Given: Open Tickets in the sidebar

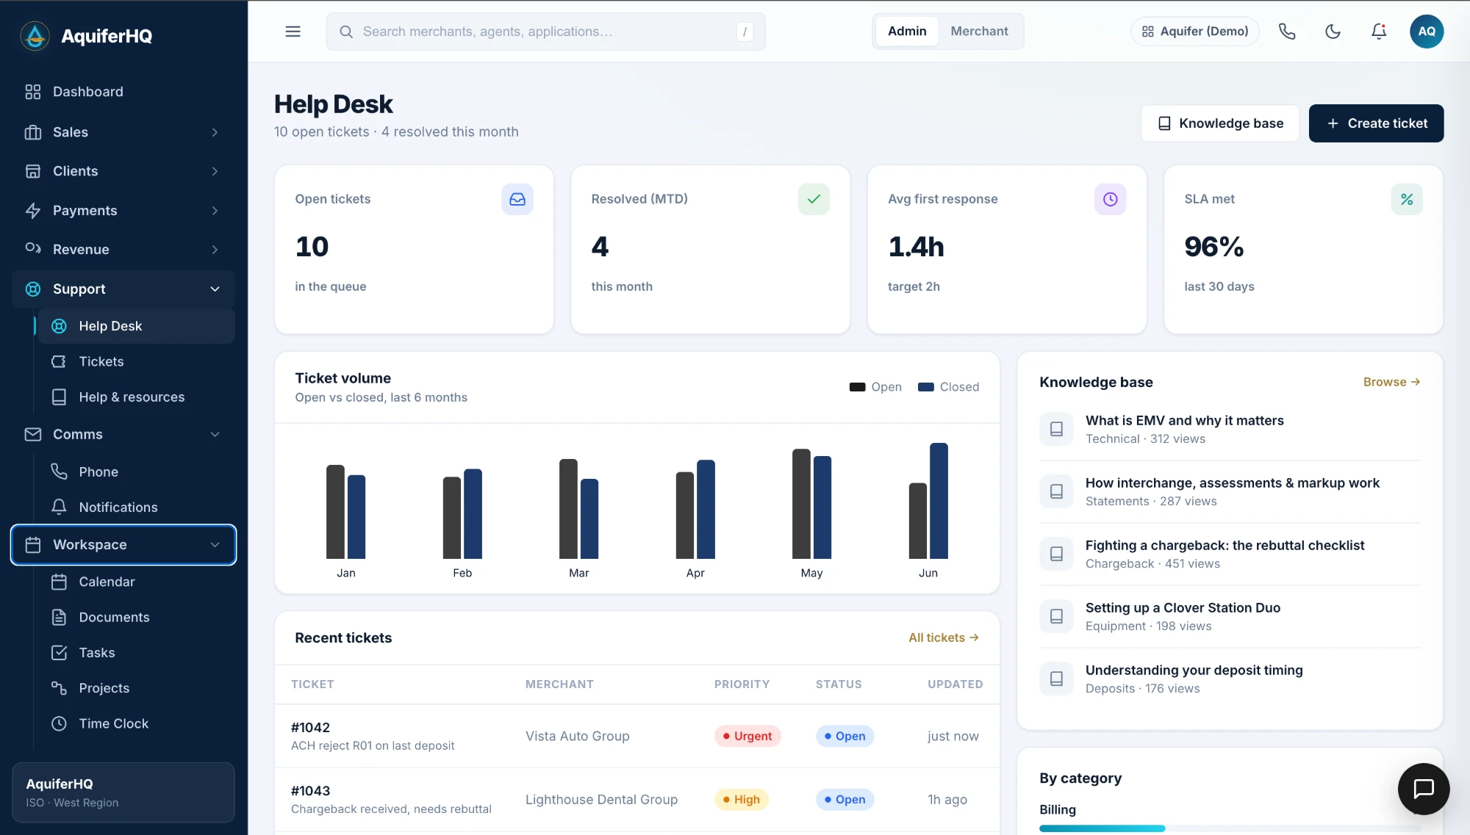Looking at the screenshot, I should point(137,361).
